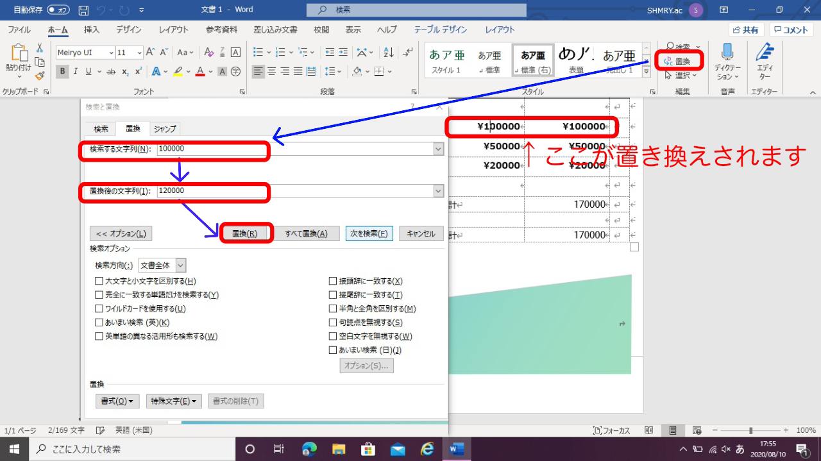Click the bullet list icon

258,53
